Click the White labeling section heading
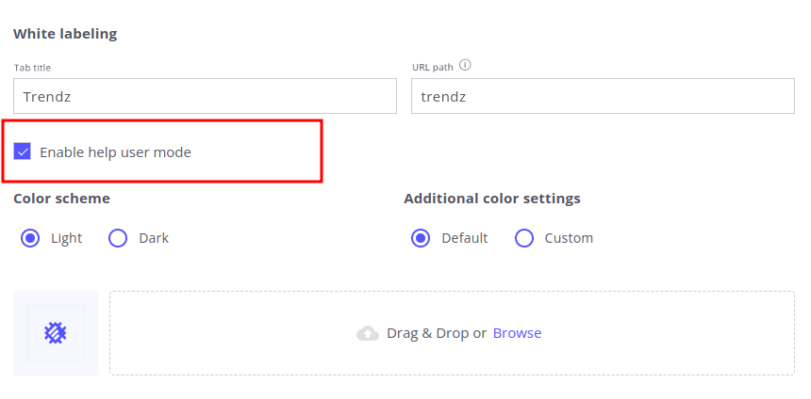The width and height of the screenshot is (811, 399). point(65,34)
